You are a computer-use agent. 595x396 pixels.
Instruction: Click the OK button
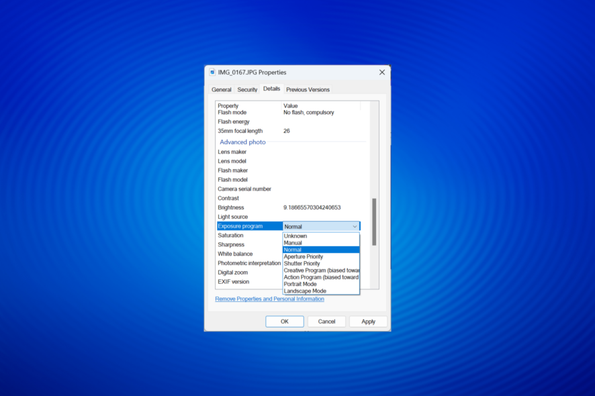(x=284, y=321)
